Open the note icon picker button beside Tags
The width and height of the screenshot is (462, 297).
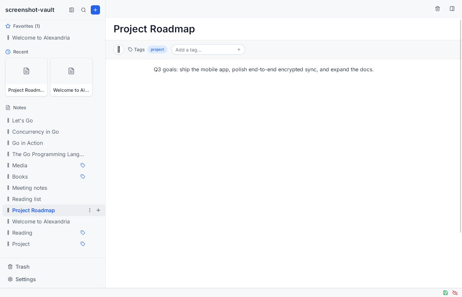click(119, 49)
